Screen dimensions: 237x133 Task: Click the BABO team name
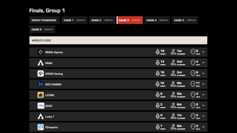[x=49, y=106]
